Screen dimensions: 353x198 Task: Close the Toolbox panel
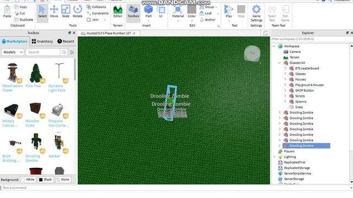(x=74, y=33)
